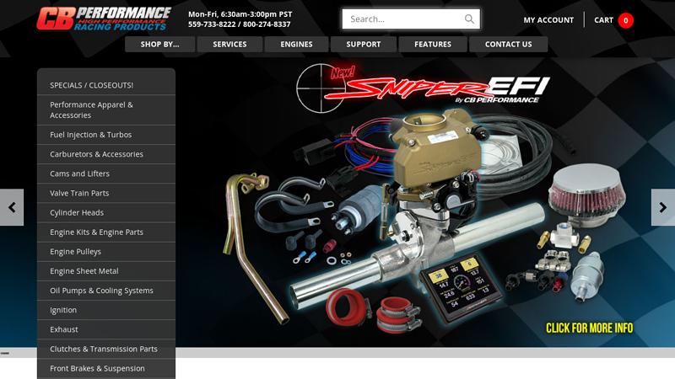Open Specials / Closeouts category
675x379 pixels.
click(106, 85)
